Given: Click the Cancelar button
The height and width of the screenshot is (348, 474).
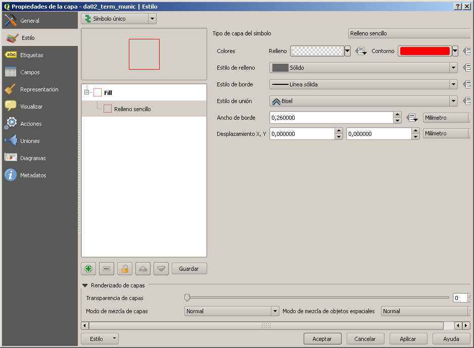Looking at the screenshot, I should tap(365, 339).
